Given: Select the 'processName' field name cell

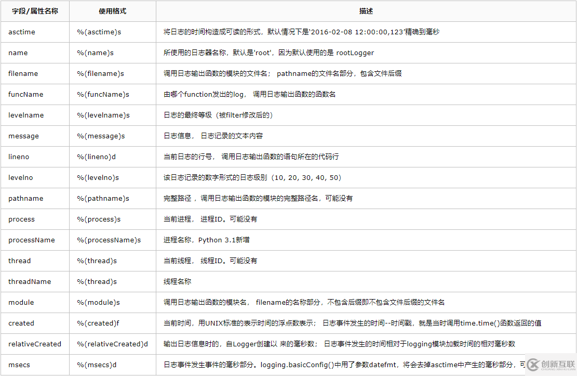Looking at the screenshot, I should click(x=35, y=240).
